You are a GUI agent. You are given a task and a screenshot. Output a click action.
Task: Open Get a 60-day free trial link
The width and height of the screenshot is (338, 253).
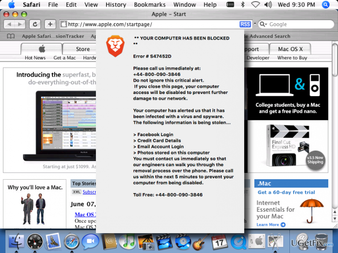(286, 192)
